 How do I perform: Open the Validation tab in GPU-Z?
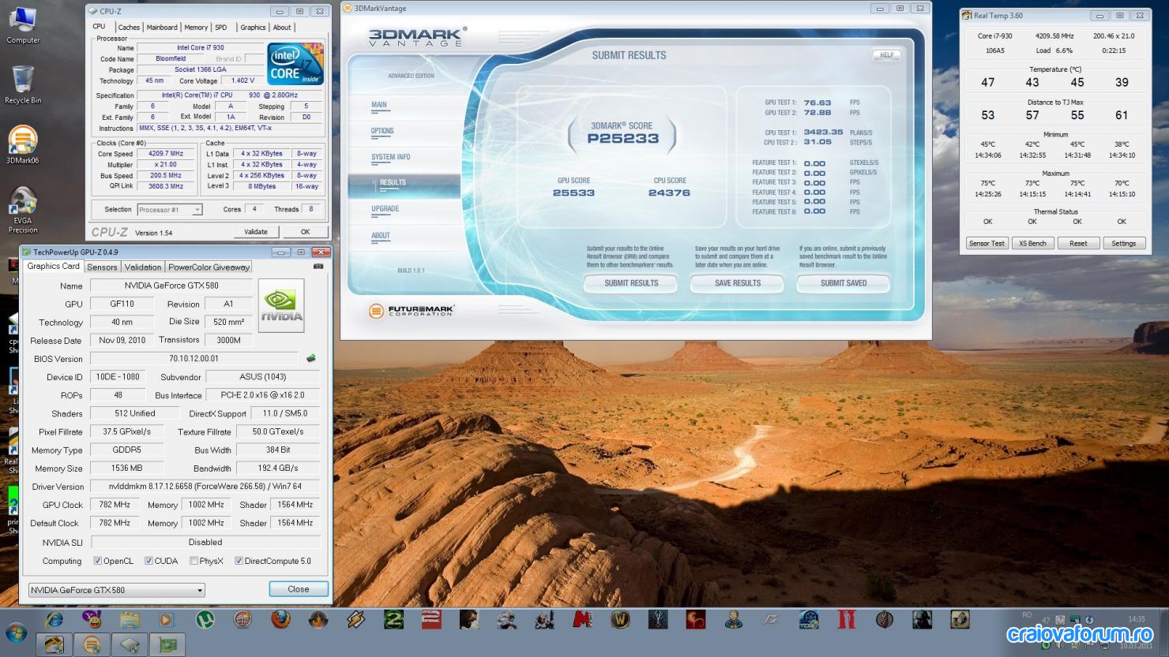(143, 267)
